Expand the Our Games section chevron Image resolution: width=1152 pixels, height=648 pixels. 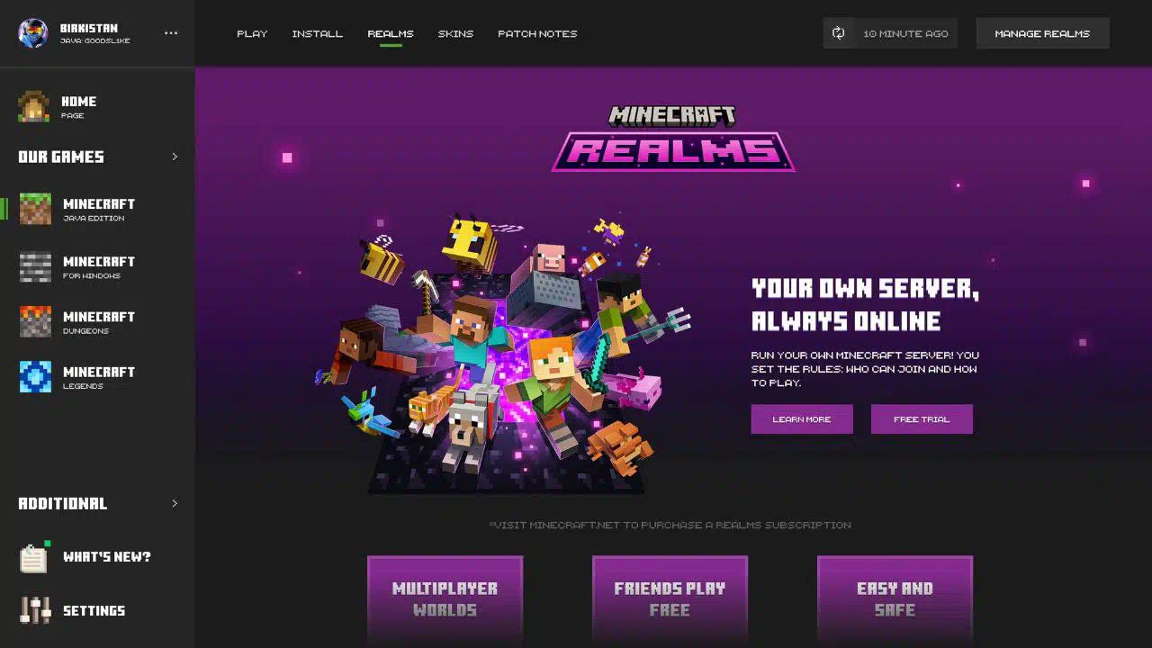[175, 157]
